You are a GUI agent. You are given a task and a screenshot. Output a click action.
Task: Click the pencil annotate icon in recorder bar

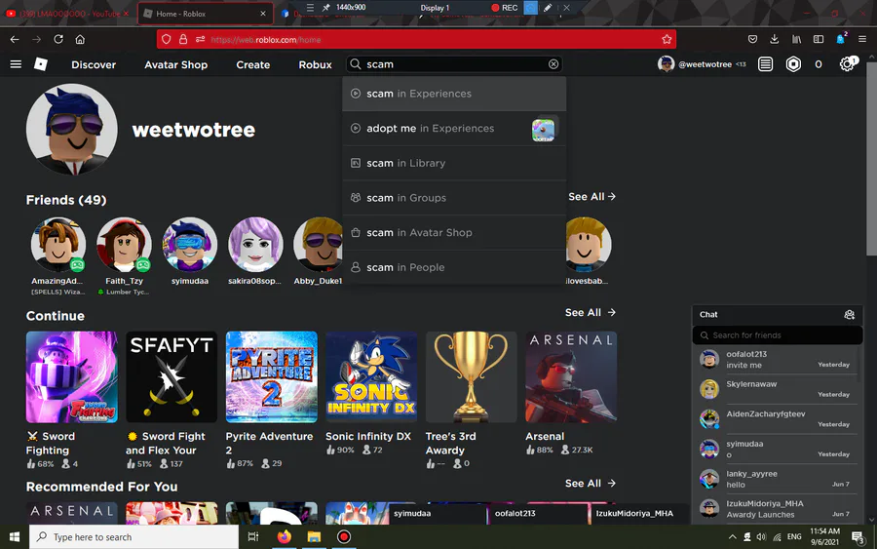click(x=548, y=8)
